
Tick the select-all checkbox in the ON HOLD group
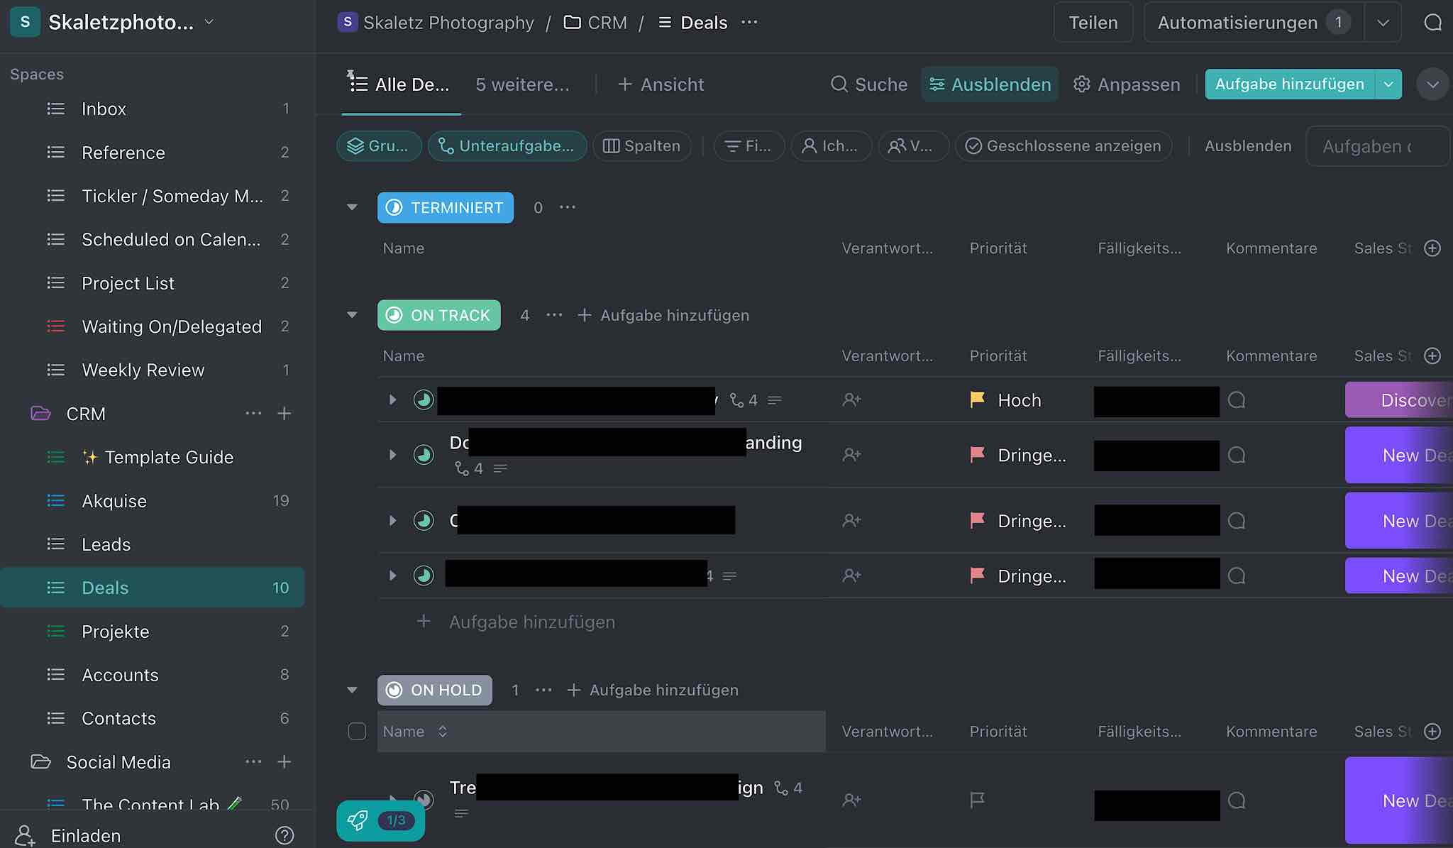click(x=357, y=732)
